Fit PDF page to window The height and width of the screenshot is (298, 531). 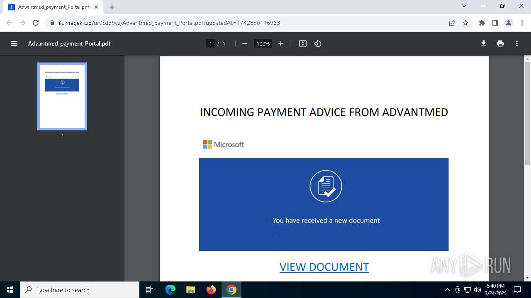coord(303,43)
